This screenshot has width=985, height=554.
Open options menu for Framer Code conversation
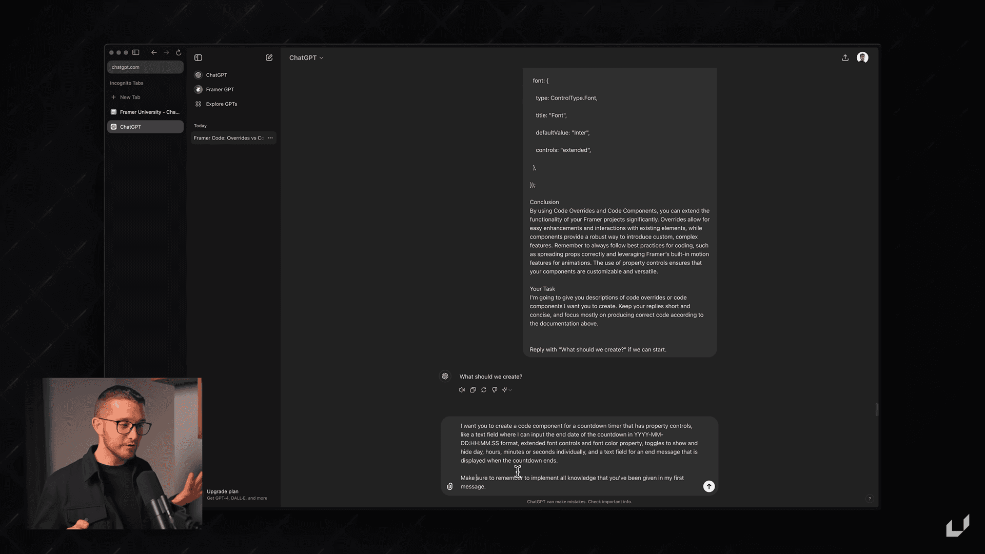click(x=270, y=138)
